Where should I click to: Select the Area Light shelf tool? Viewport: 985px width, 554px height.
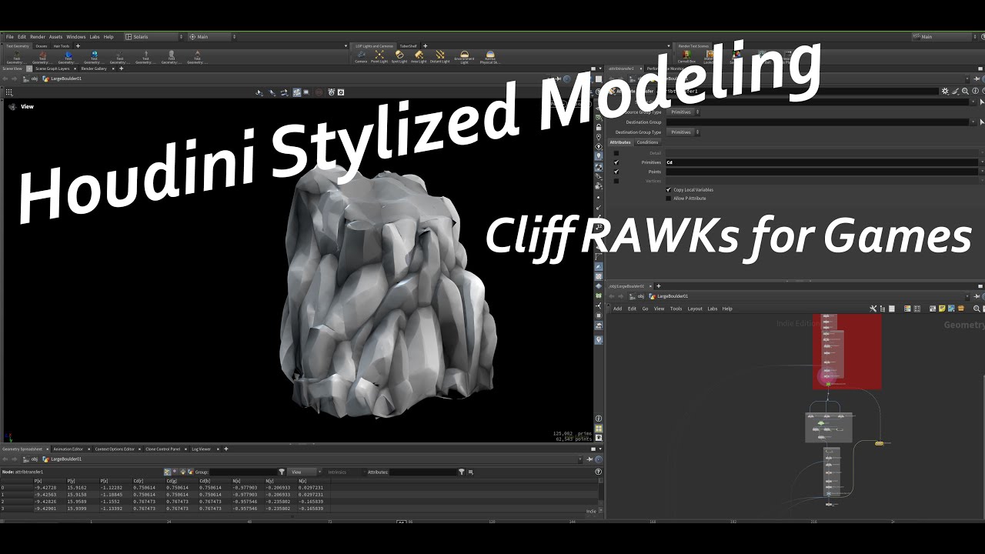coord(419,57)
